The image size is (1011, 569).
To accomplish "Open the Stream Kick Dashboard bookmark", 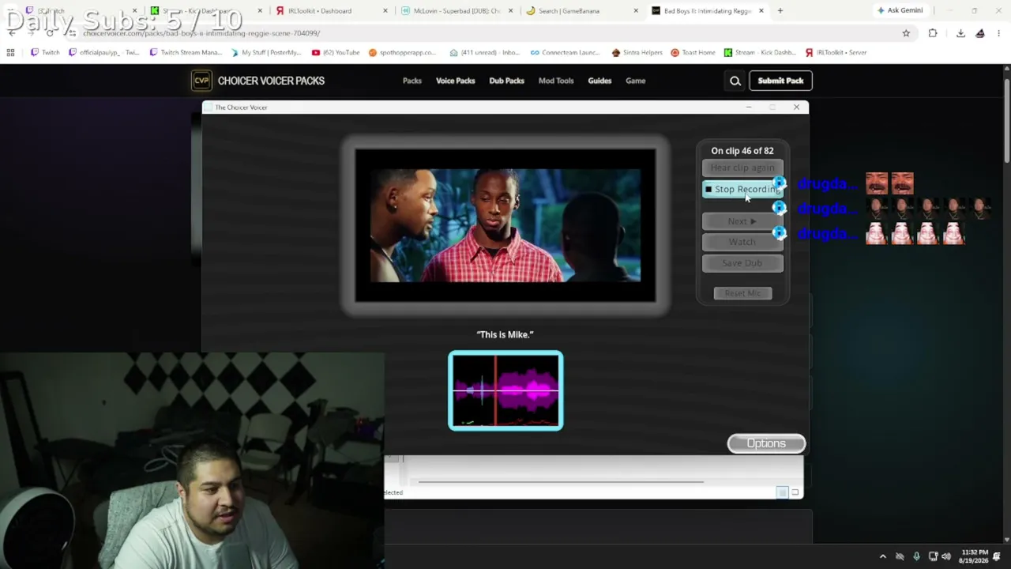I will coord(759,52).
